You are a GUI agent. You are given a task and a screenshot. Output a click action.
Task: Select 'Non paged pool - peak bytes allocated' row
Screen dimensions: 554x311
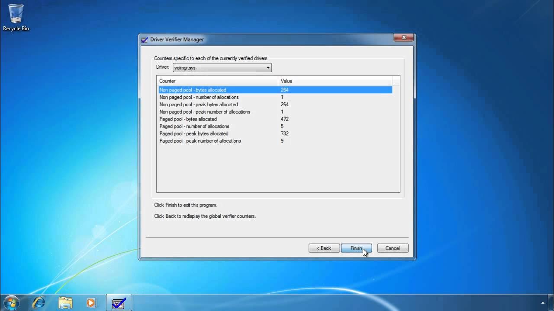click(275, 105)
